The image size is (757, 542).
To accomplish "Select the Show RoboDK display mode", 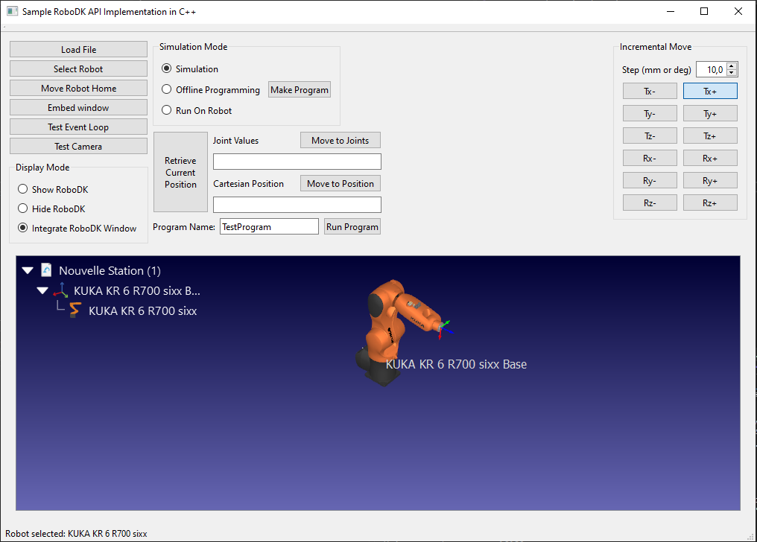I will tap(23, 190).
